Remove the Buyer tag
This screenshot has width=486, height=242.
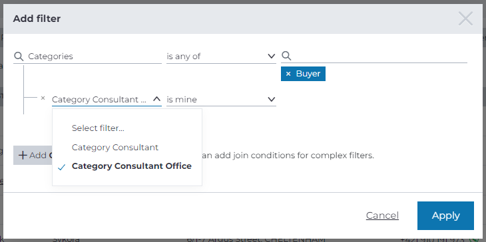click(x=288, y=74)
